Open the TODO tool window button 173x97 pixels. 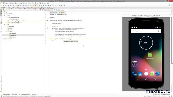click(x=34, y=94)
